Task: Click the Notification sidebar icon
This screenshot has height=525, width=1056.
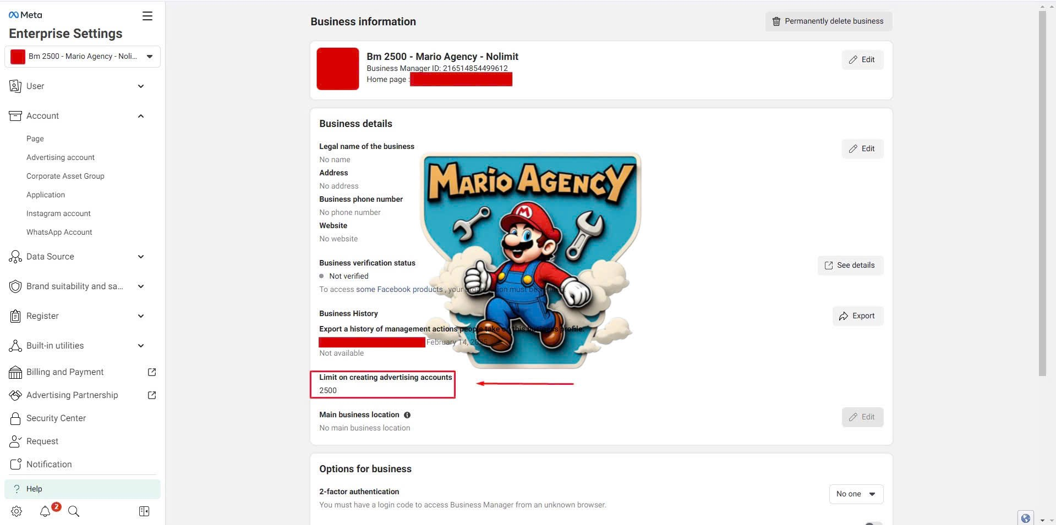Action: (x=15, y=465)
